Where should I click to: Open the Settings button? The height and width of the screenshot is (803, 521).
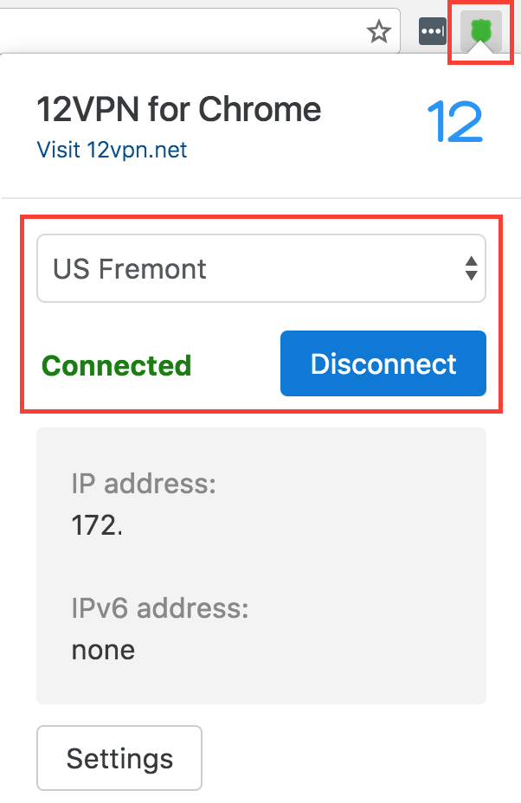click(119, 758)
